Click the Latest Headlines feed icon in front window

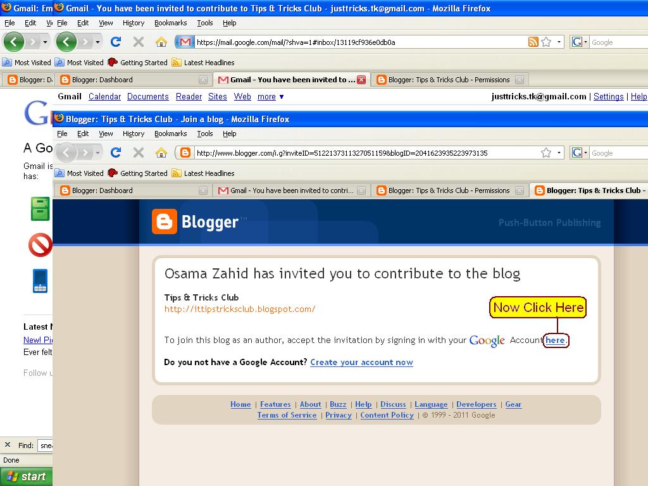[x=177, y=173]
